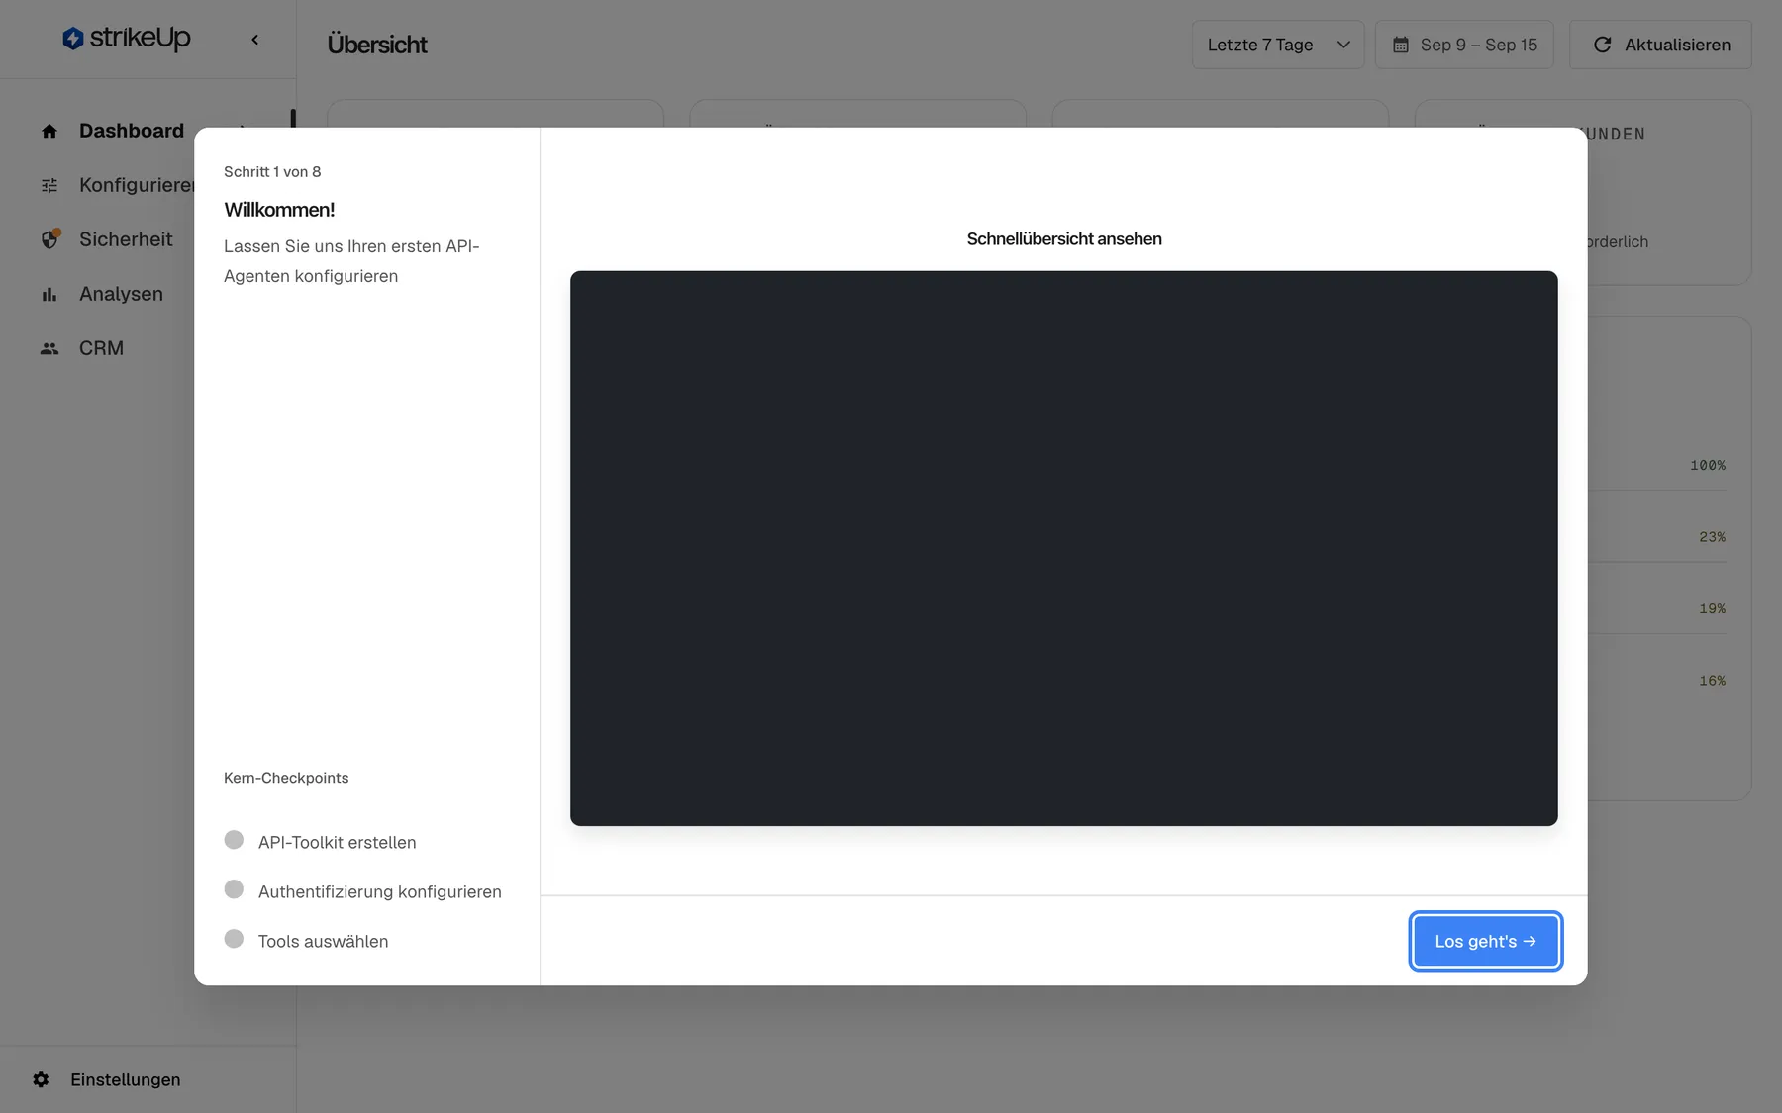
Task: Click the 19% value in background panel
Action: [1712, 608]
